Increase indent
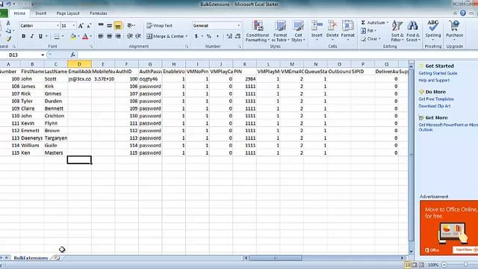 [x=138, y=37]
